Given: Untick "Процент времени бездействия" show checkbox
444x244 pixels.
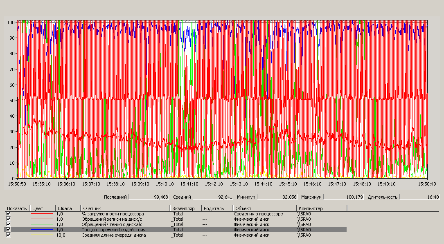Looking at the screenshot, I should tap(8, 230).
